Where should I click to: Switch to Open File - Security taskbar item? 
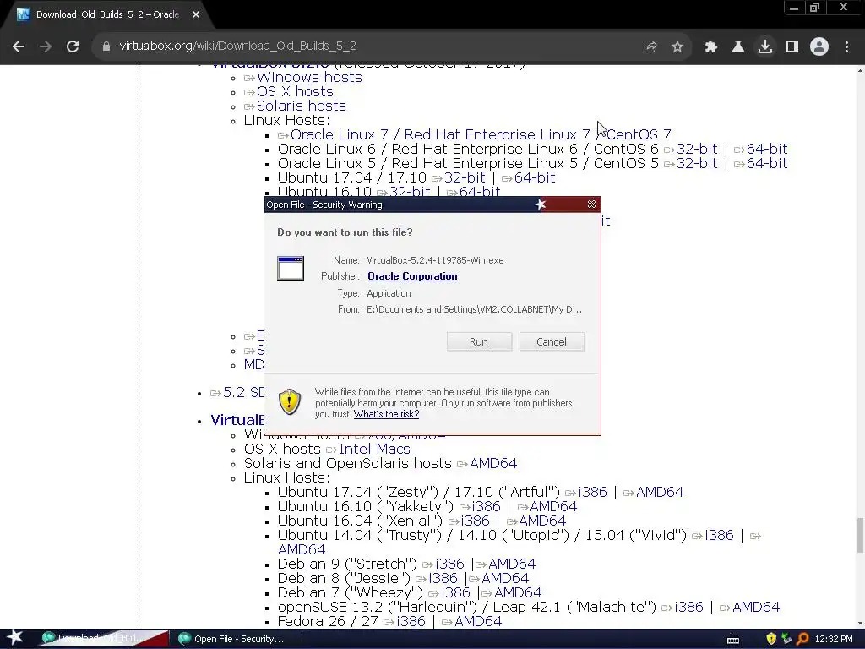click(x=237, y=639)
